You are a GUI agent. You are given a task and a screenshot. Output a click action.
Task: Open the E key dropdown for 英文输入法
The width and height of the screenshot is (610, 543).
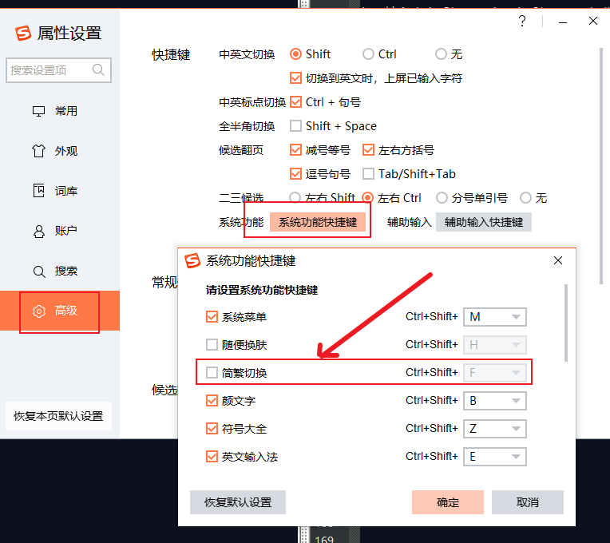(x=495, y=457)
